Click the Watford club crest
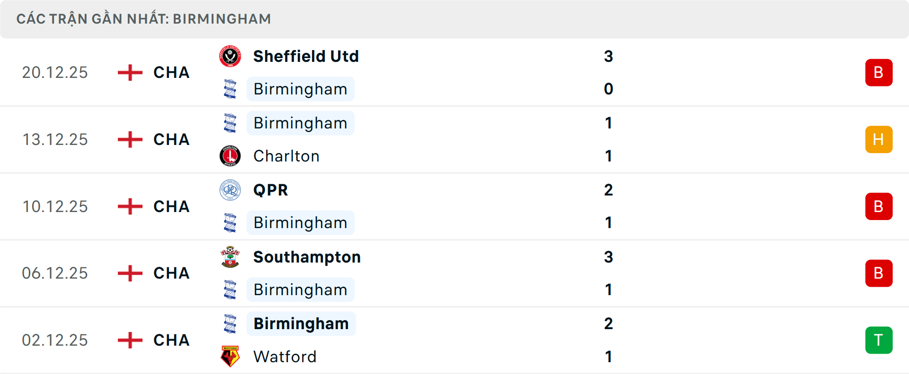Screen dimensions: 909x374 [230, 357]
